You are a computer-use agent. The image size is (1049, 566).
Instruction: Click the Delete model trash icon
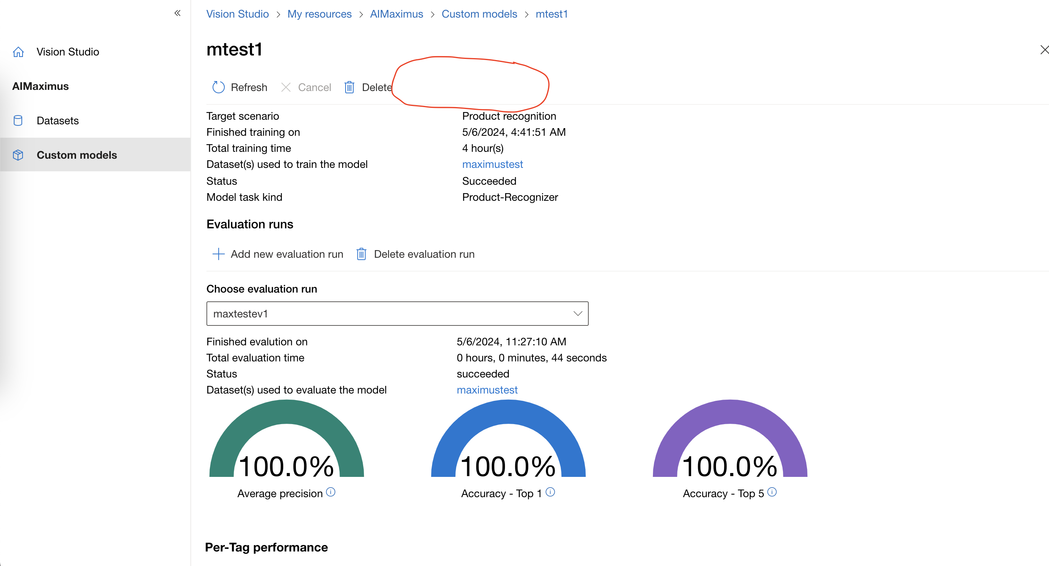point(349,87)
